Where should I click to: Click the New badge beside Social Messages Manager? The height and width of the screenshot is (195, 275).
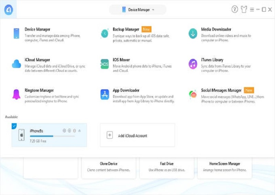[x=249, y=90]
